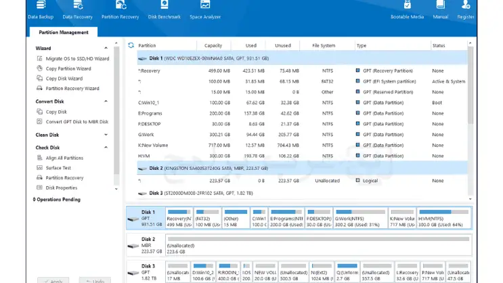
Task: Click the partition list vertical scrollbar
Action: [x=471, y=85]
